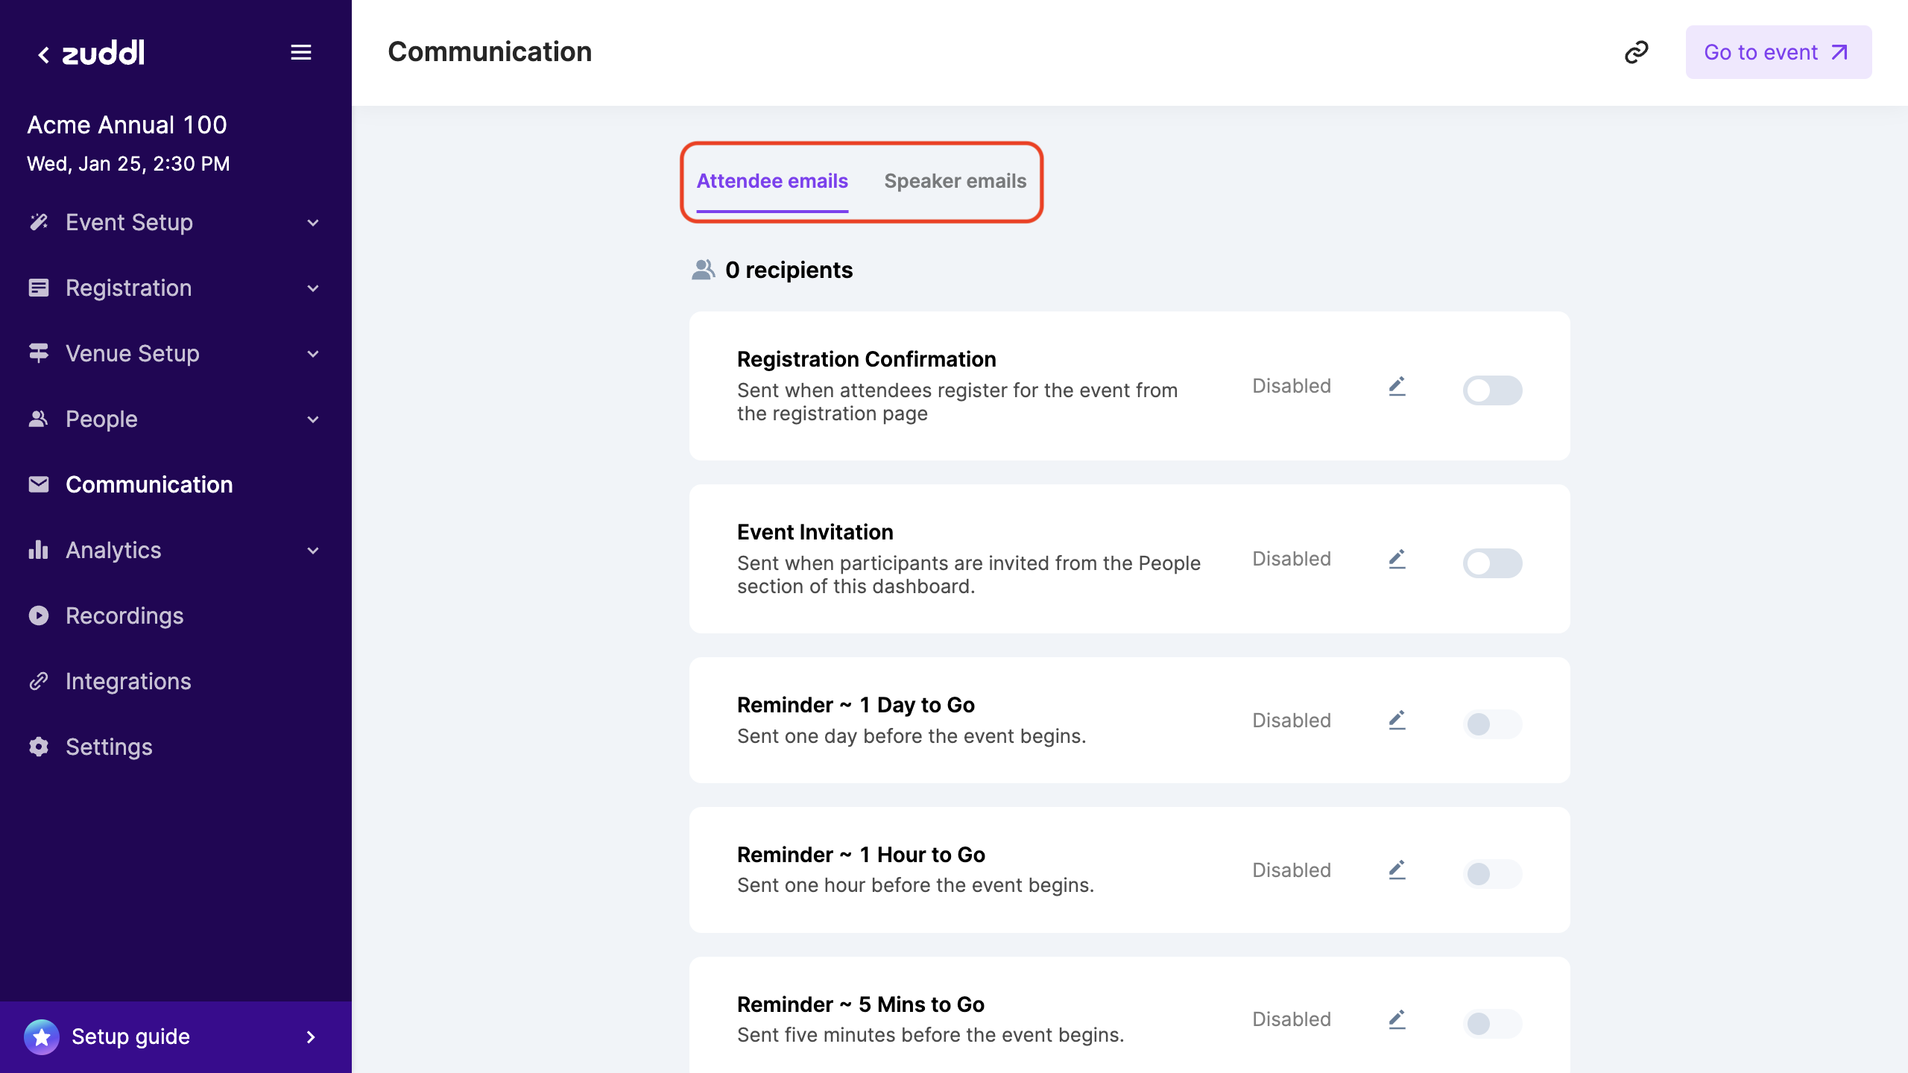This screenshot has height=1073, width=1908.
Task: Edit the Event Invitation email via pencil icon
Action: (1397, 558)
